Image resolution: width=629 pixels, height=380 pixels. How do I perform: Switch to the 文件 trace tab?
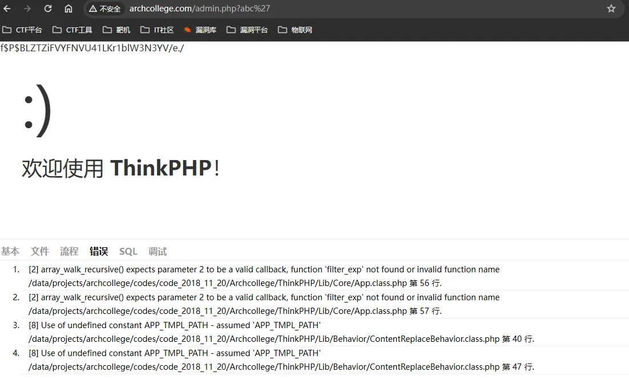(x=40, y=251)
